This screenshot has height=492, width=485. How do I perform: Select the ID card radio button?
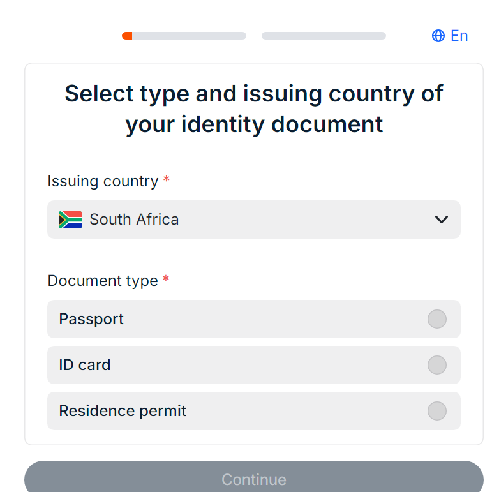pyautogui.click(x=436, y=365)
